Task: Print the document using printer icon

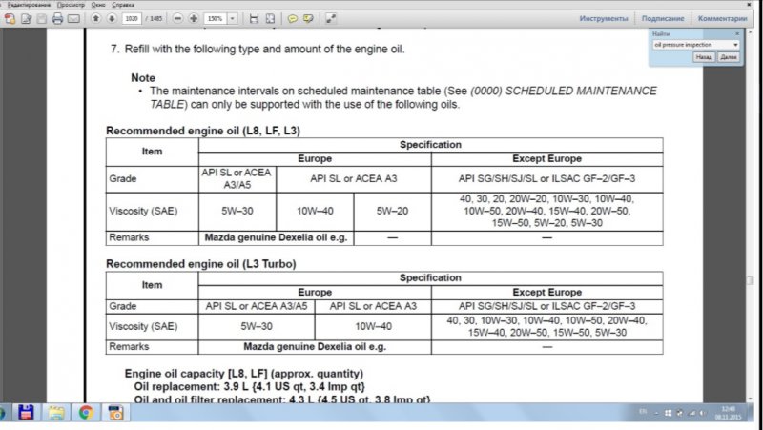Action: pyautogui.click(x=57, y=18)
